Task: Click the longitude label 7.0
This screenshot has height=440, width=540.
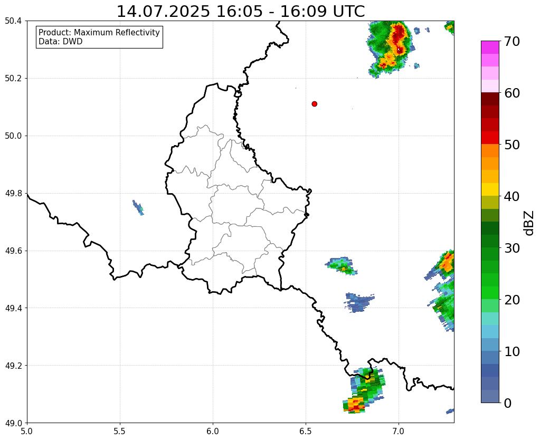Action: [x=399, y=431]
